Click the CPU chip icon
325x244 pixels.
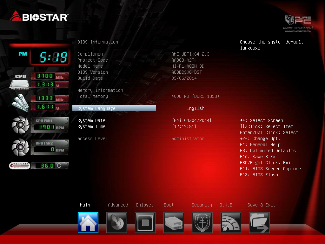coord(20,82)
